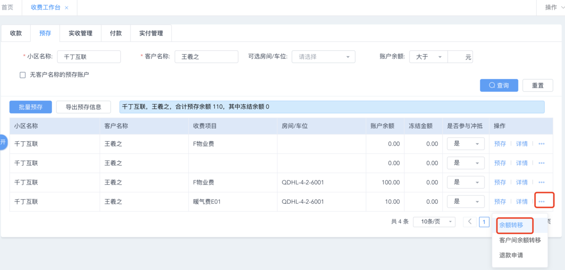Click 预存 link in the blank 收费项目 row
Screen dimensions: 565x270
point(500,163)
